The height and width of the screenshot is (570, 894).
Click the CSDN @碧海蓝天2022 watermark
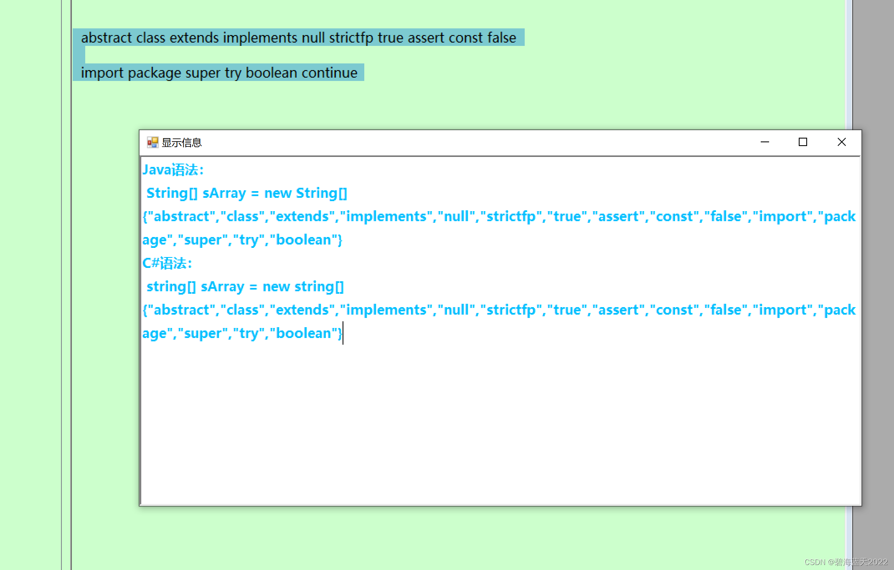pyautogui.click(x=846, y=562)
